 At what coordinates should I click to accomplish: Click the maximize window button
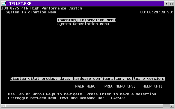[x=171, y=4]
